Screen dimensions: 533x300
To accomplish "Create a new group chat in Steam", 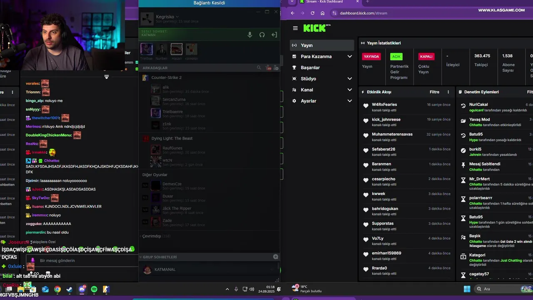I will [x=276, y=257].
